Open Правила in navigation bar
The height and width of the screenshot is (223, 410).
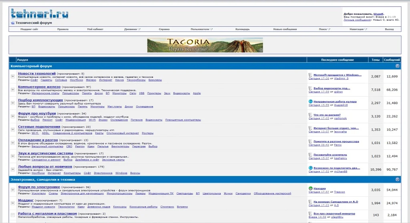(x=63, y=29)
